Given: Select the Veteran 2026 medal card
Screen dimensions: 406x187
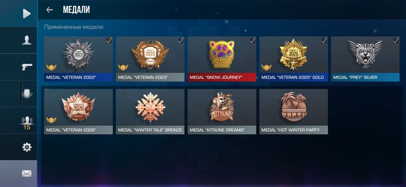Looking at the screenshot, I should (x=78, y=112).
